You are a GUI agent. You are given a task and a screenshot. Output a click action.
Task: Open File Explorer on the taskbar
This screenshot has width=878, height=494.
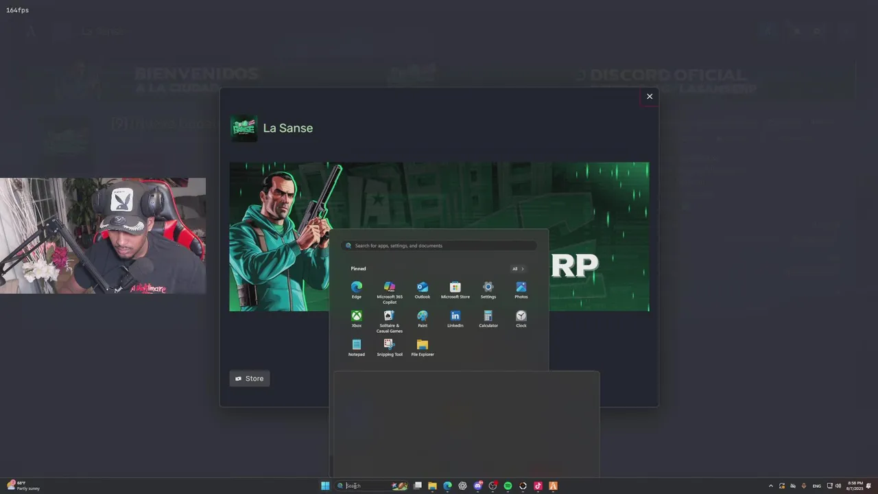click(x=432, y=486)
